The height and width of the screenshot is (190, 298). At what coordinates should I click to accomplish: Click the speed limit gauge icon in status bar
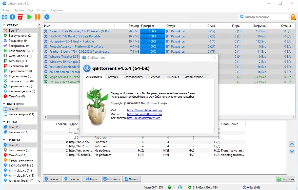click(x=180, y=187)
